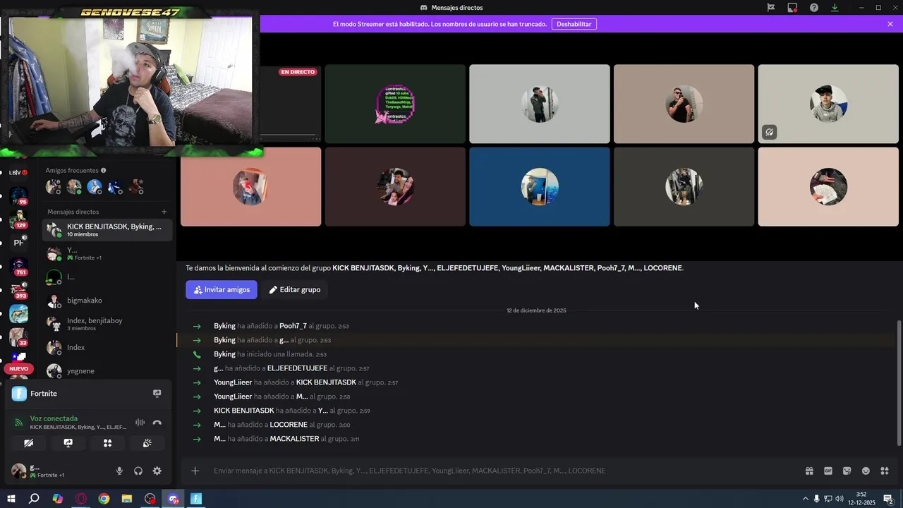
Task: Open Windows taskbar search
Action: tap(34, 499)
